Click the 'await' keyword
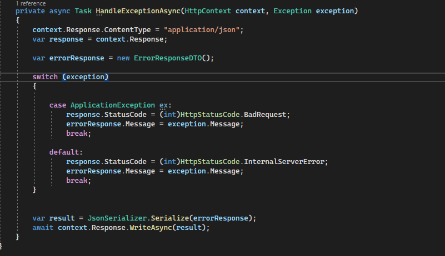The width and height of the screenshot is (445, 256). tap(43, 227)
